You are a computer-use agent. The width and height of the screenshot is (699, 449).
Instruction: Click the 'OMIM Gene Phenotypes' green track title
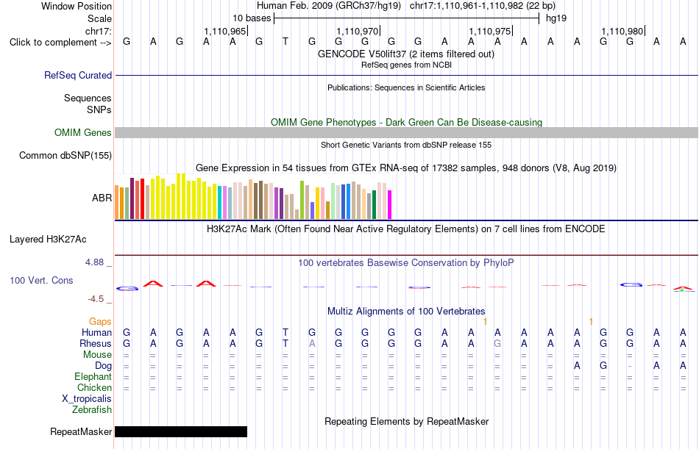(406, 122)
